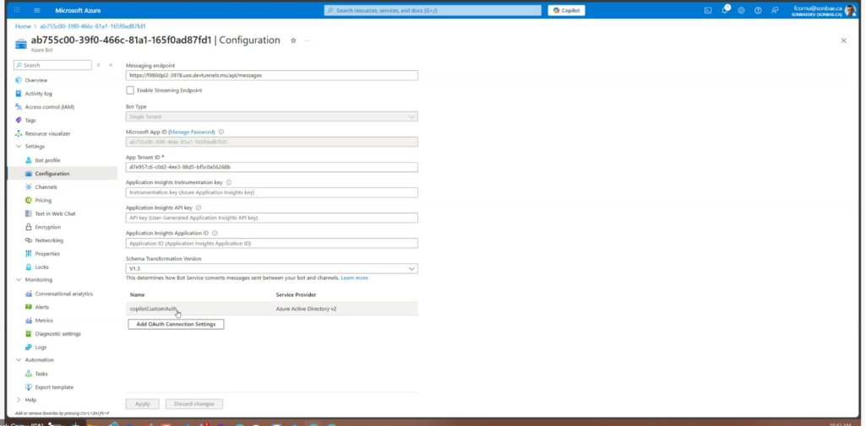Click the Application Insights API key field

point(271,218)
